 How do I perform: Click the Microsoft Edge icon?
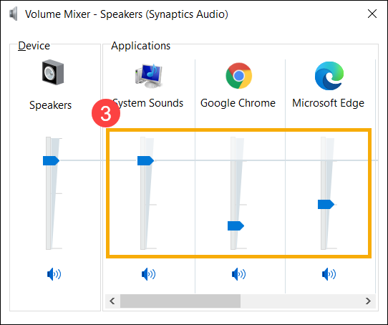(x=329, y=76)
